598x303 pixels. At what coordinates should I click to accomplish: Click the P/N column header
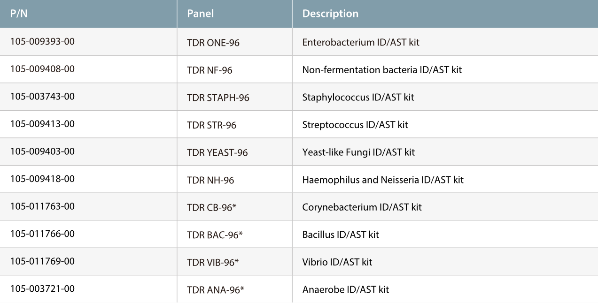[x=19, y=14]
